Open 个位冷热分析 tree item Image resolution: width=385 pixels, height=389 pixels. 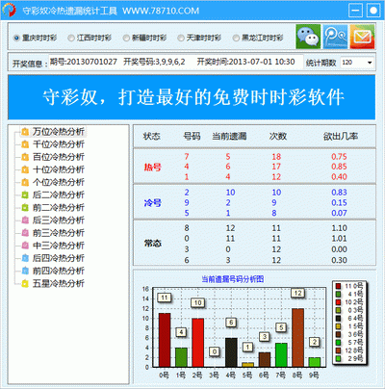[59, 182]
